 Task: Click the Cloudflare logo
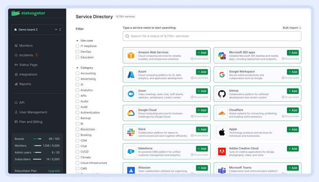coord(222,113)
